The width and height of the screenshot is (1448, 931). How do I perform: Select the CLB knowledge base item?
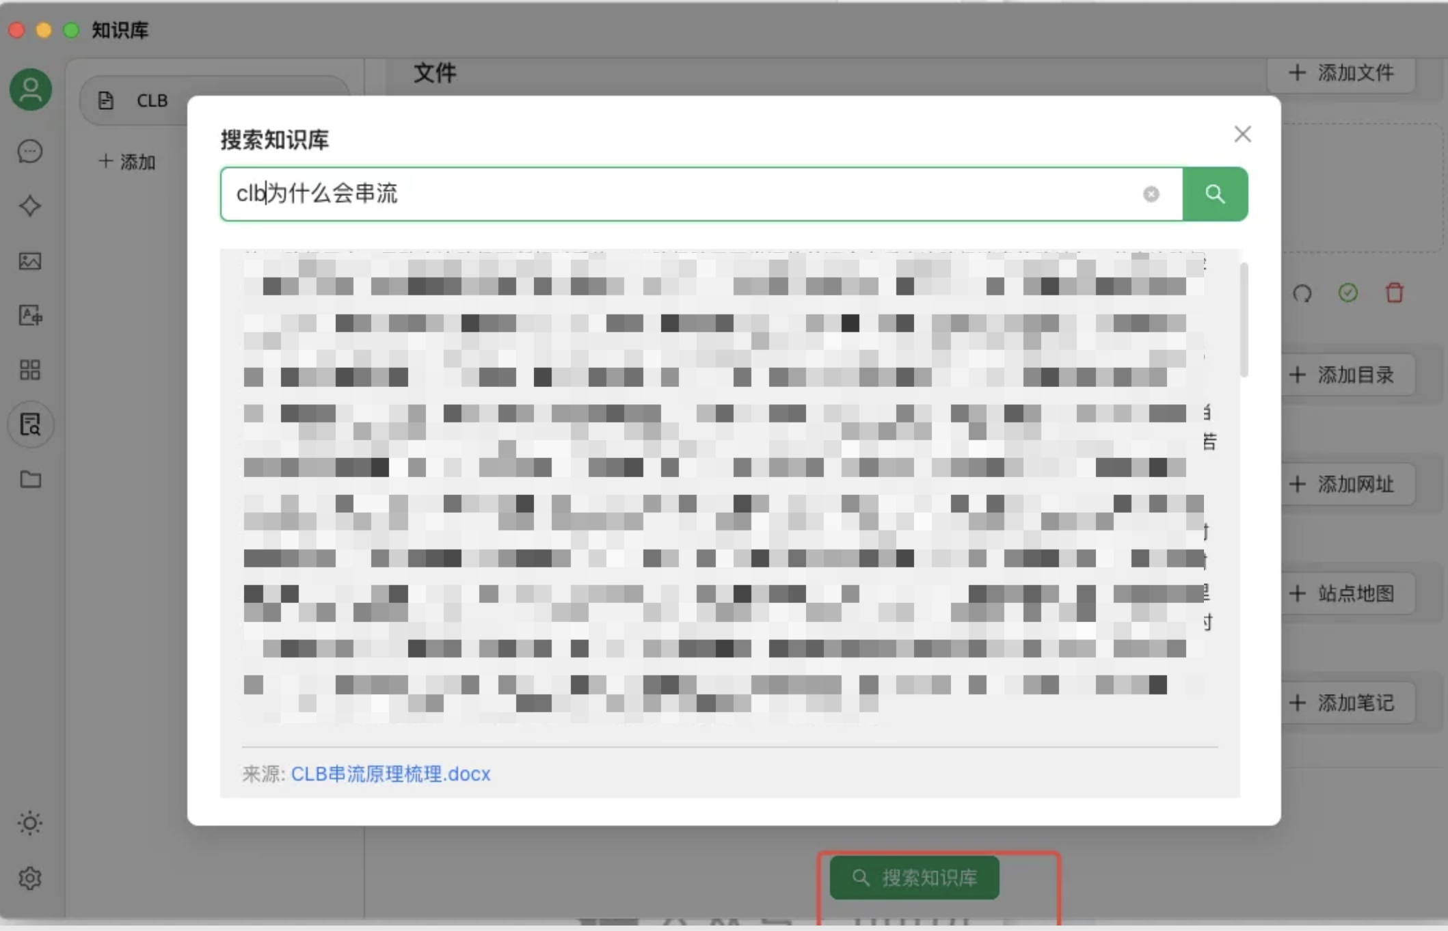152,101
